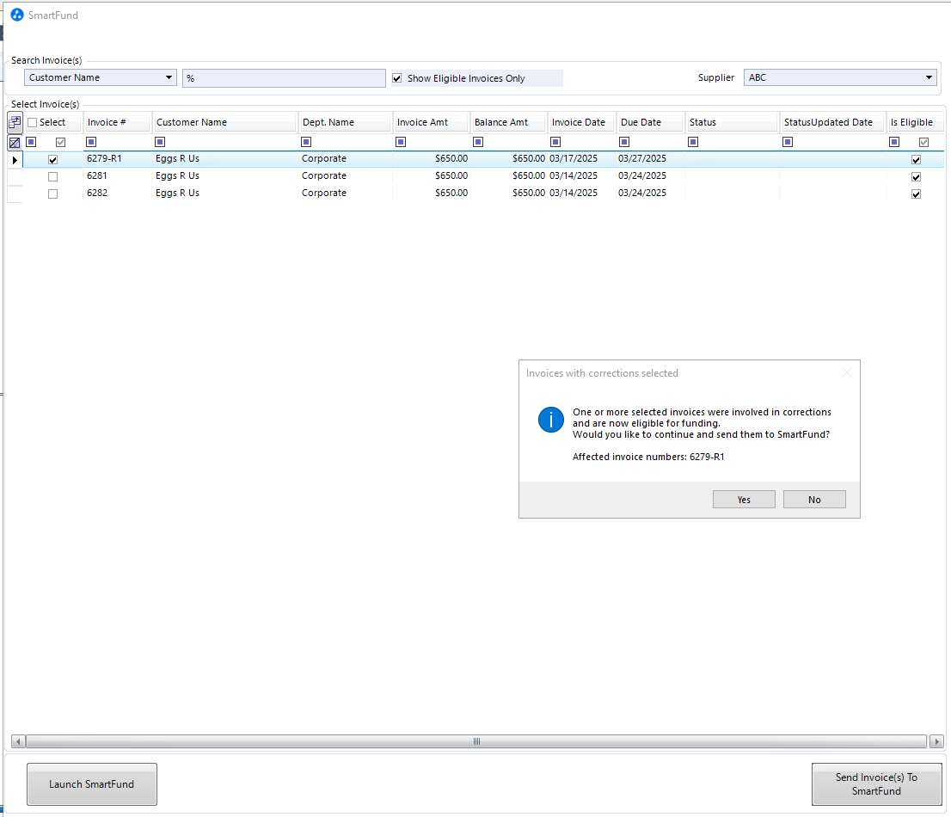Open filter operator for Due Date column

[x=624, y=142]
